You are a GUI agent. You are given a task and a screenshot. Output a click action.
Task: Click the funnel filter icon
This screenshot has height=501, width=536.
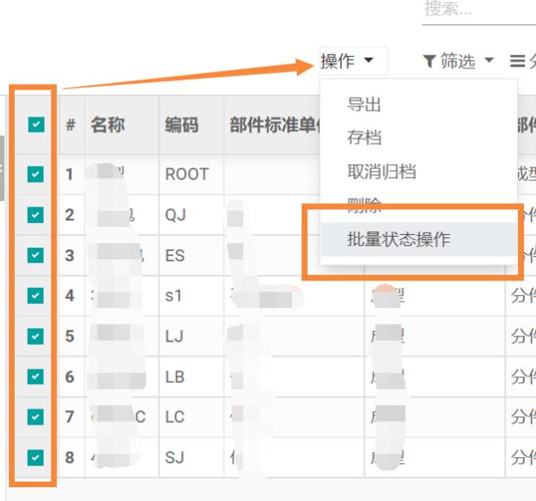tap(429, 61)
